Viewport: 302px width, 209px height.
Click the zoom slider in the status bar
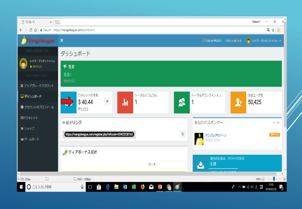274,179
